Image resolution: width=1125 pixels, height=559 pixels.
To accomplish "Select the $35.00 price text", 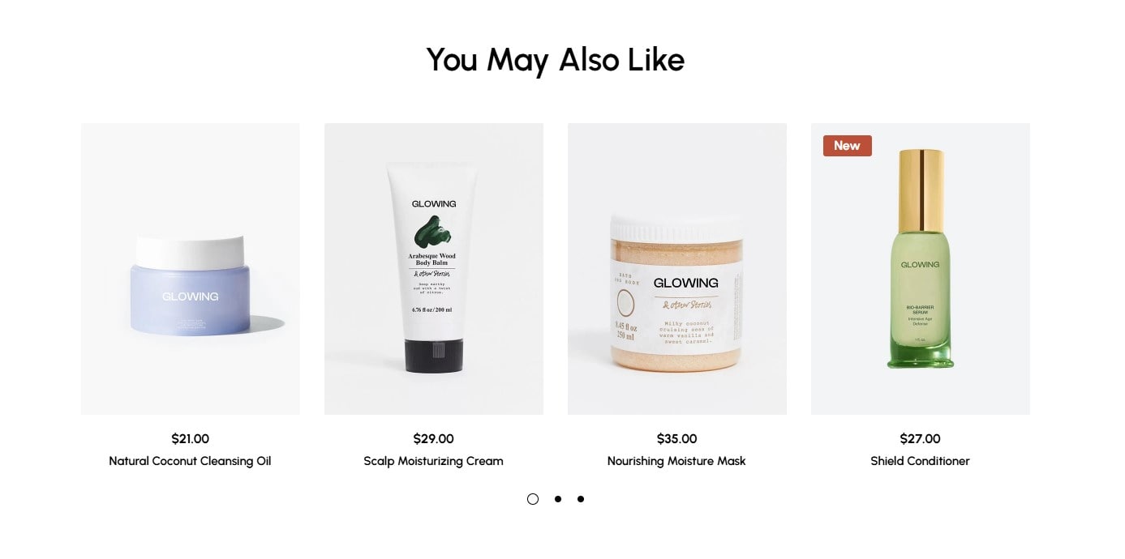I will pos(676,439).
